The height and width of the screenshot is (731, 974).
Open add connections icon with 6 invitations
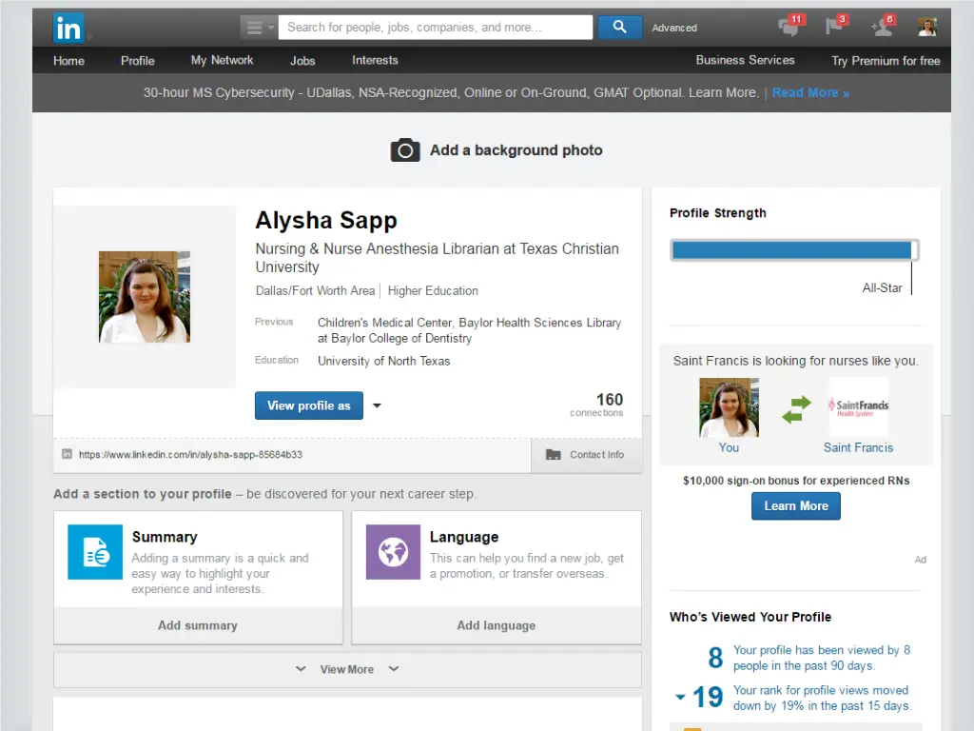(x=883, y=27)
